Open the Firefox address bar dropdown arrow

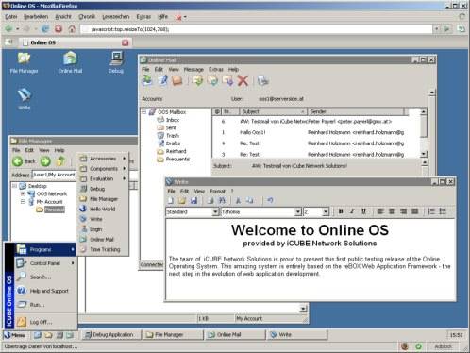pos(436,29)
